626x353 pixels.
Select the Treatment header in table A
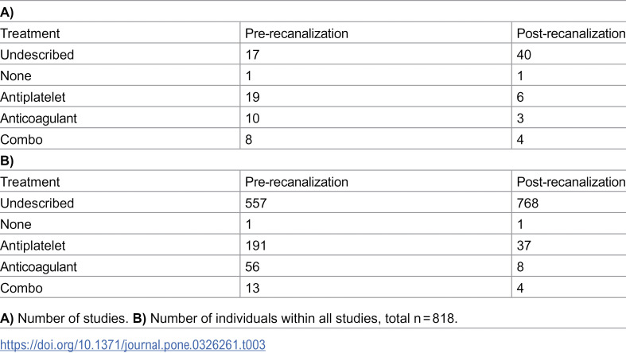coord(30,33)
